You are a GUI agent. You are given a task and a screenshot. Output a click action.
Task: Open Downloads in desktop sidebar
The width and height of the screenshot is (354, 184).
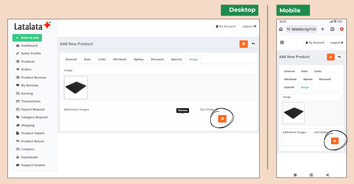[x=27, y=157]
